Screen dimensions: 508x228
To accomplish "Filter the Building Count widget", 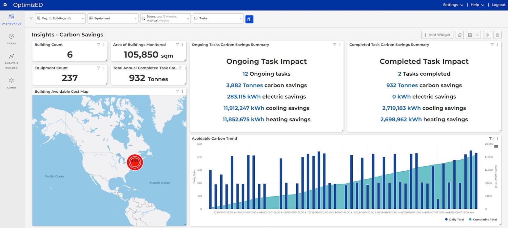I will coord(98,45).
